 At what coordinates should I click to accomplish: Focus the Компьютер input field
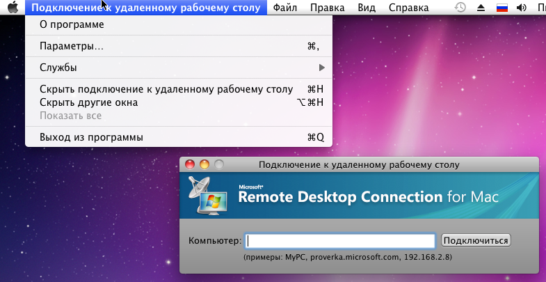(340, 241)
